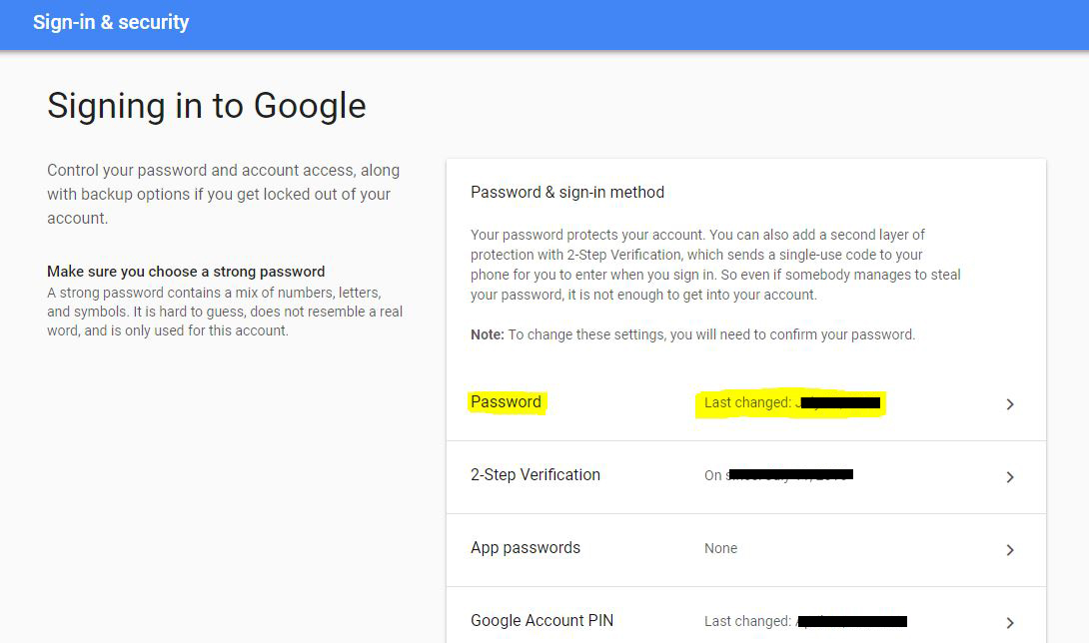
Task: Open Google Account PIN chevron arrow
Action: 1010,622
